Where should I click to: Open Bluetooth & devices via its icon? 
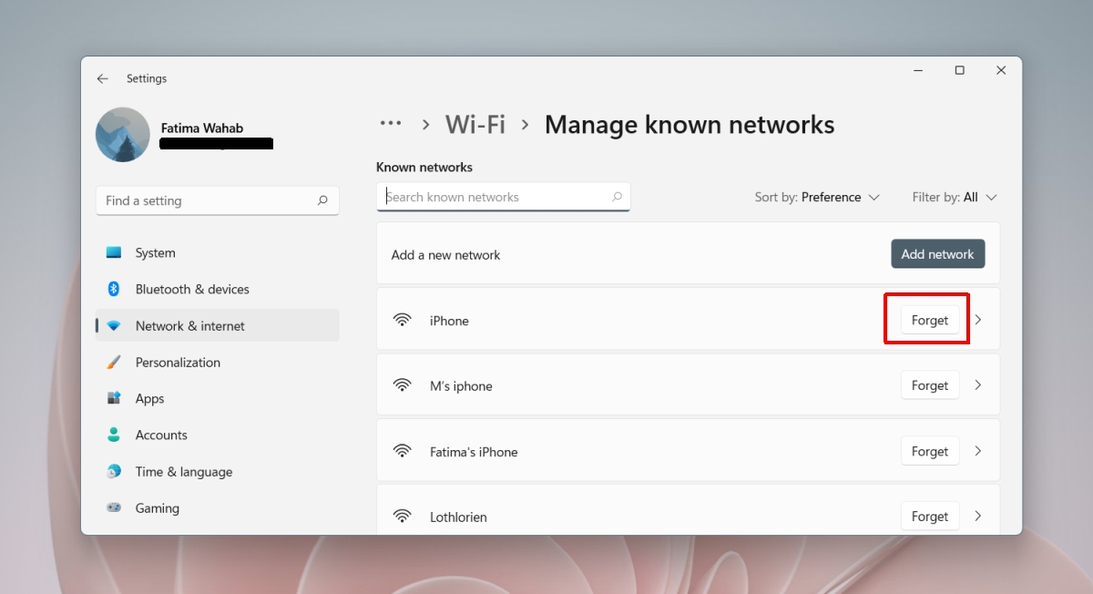click(x=114, y=289)
